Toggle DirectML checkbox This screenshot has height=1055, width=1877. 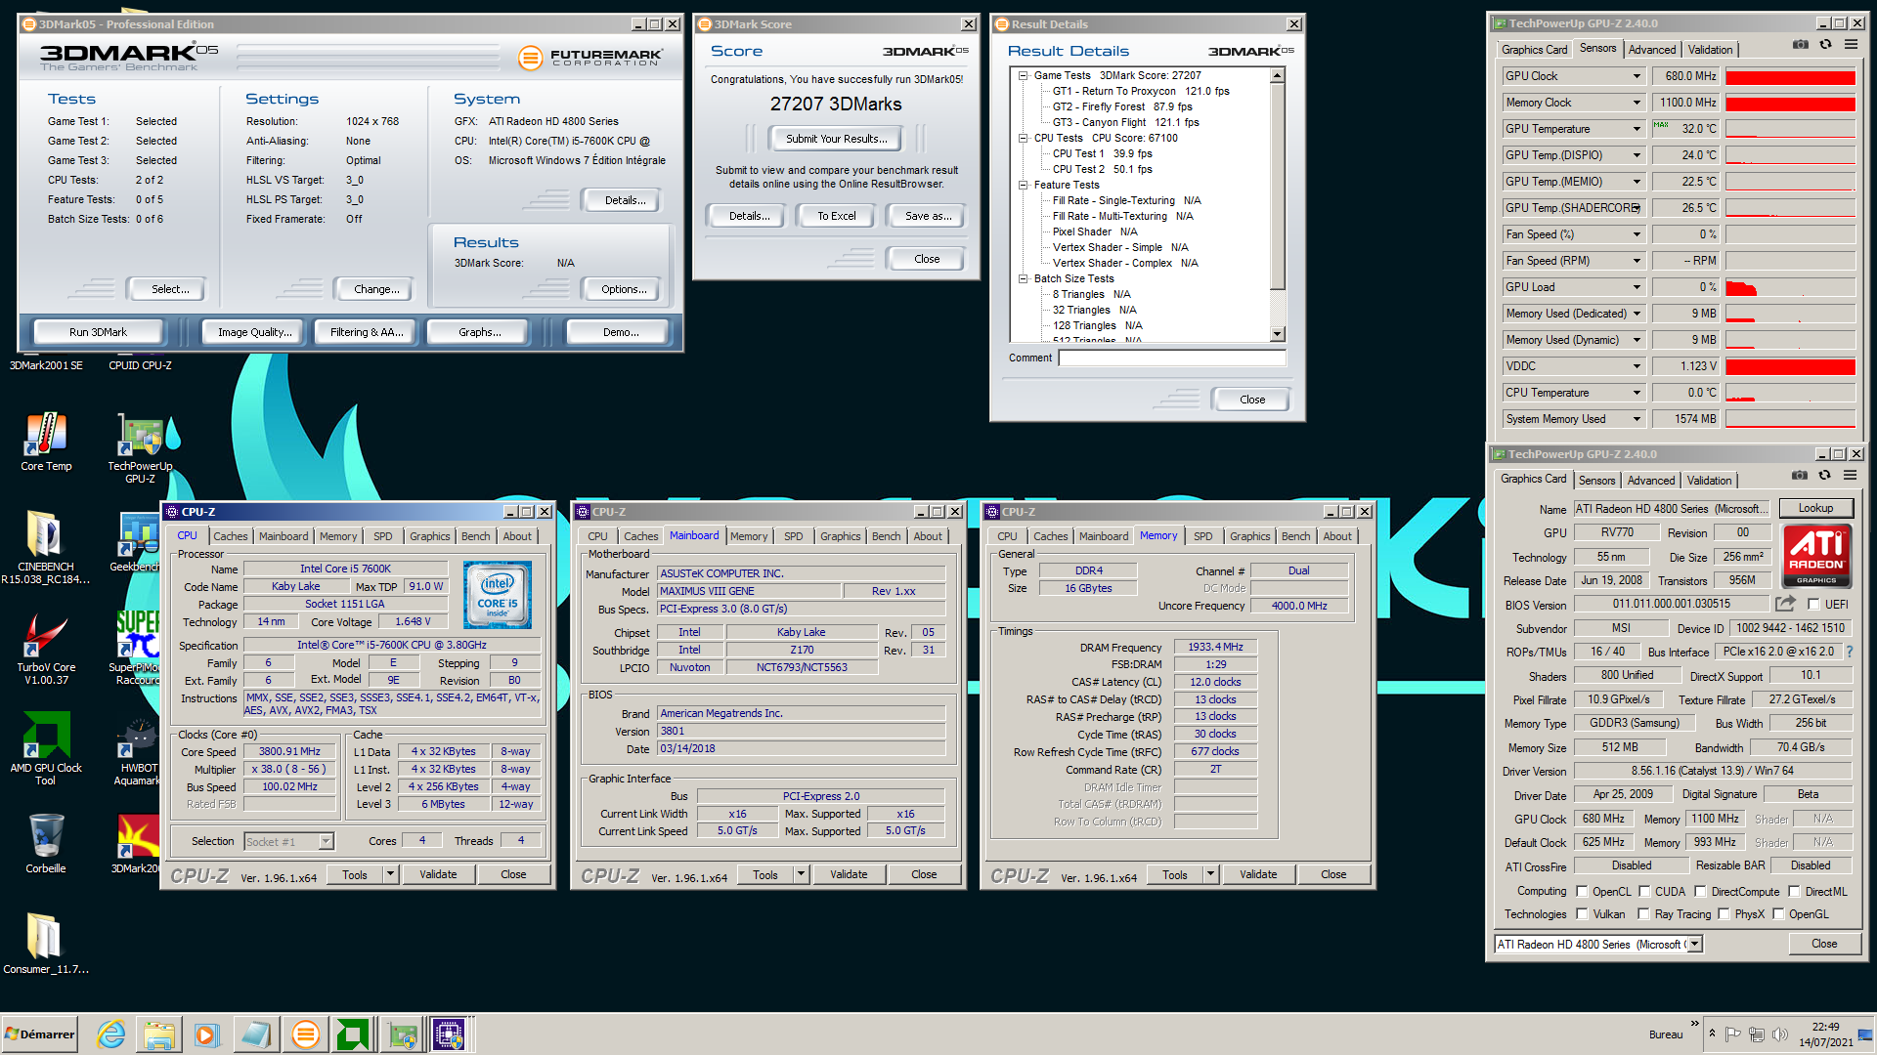(1794, 891)
